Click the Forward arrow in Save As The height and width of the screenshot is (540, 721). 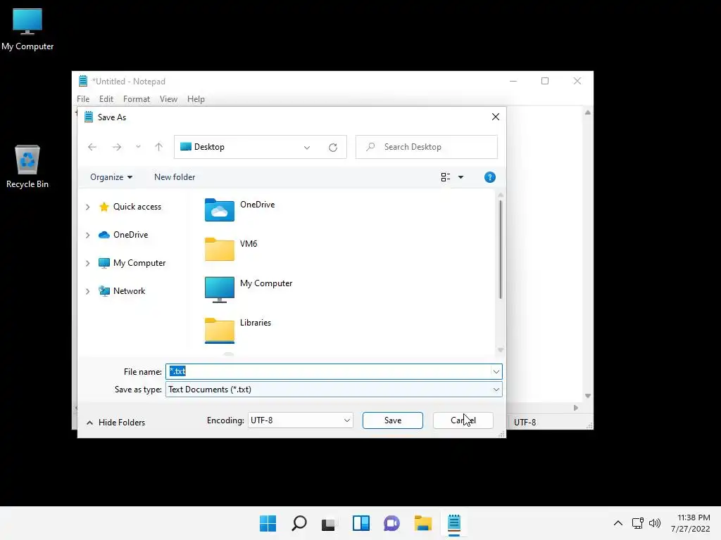pyautogui.click(x=117, y=147)
